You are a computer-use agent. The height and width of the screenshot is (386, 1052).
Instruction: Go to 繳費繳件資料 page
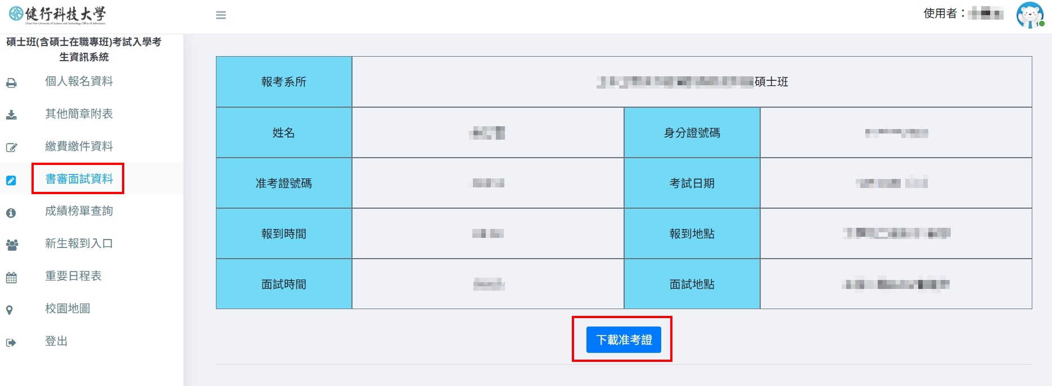coord(79,146)
